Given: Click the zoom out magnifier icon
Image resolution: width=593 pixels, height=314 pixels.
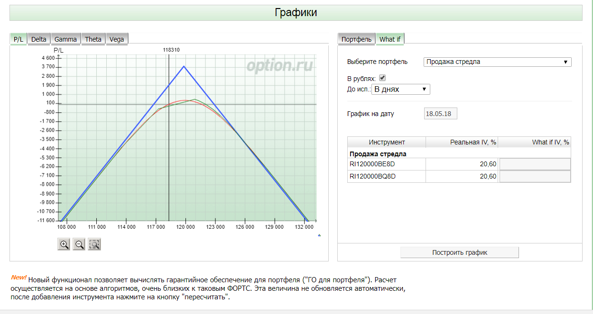Looking at the screenshot, I should (79, 244).
